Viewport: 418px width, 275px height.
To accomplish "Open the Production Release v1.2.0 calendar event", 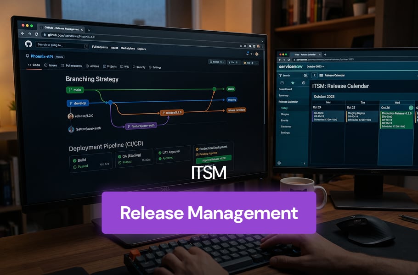I will click(x=396, y=120).
